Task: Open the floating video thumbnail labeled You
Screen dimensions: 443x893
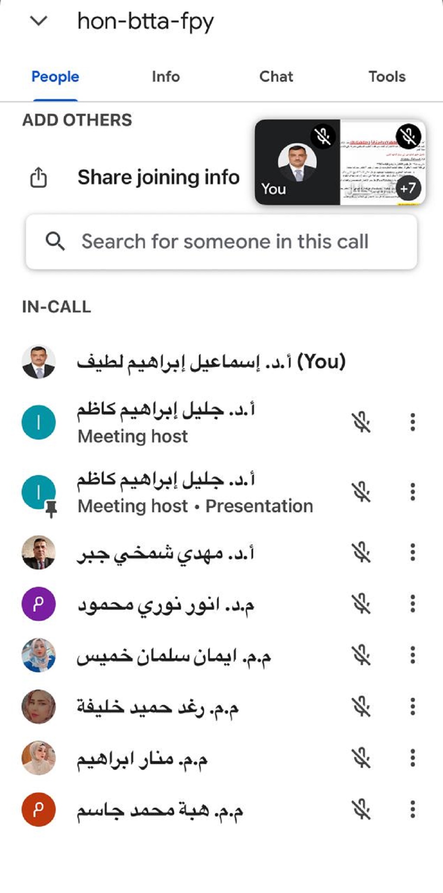Action: [297, 162]
